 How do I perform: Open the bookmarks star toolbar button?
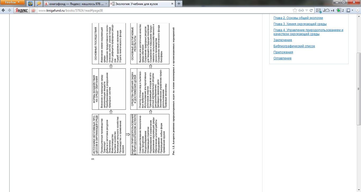coord(348,10)
